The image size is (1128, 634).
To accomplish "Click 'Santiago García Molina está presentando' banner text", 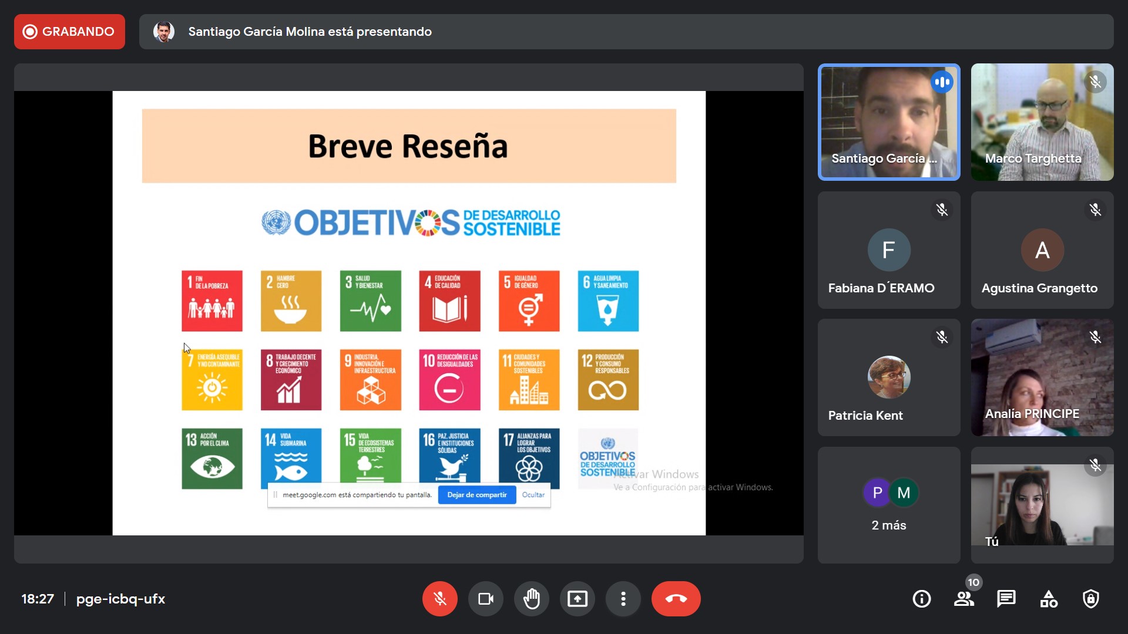I will click(310, 32).
